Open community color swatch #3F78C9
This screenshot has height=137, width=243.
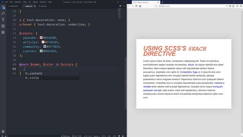45,46
